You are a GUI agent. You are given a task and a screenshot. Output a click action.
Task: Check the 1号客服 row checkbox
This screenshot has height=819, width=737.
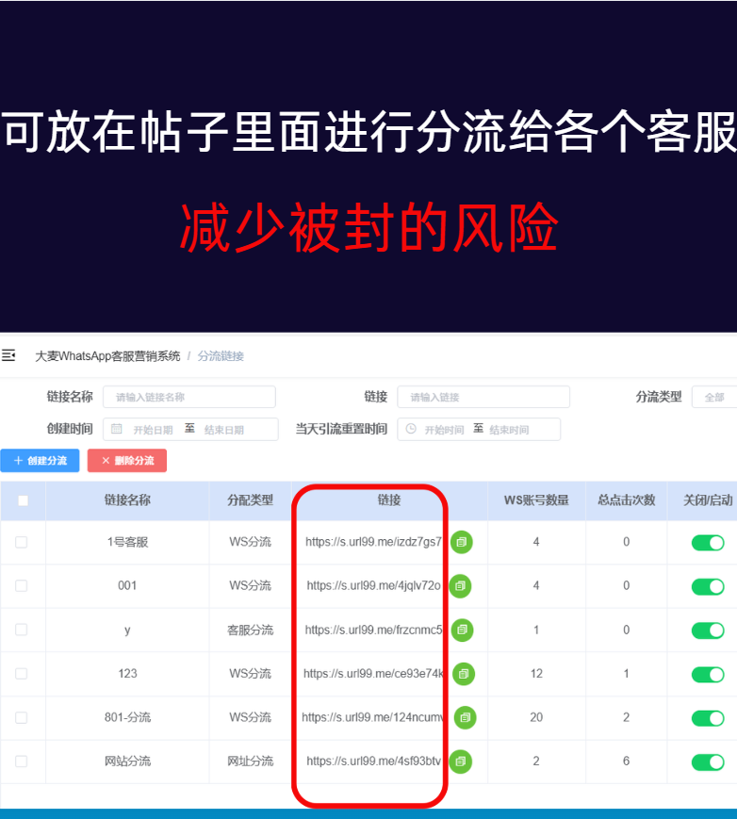(x=22, y=542)
